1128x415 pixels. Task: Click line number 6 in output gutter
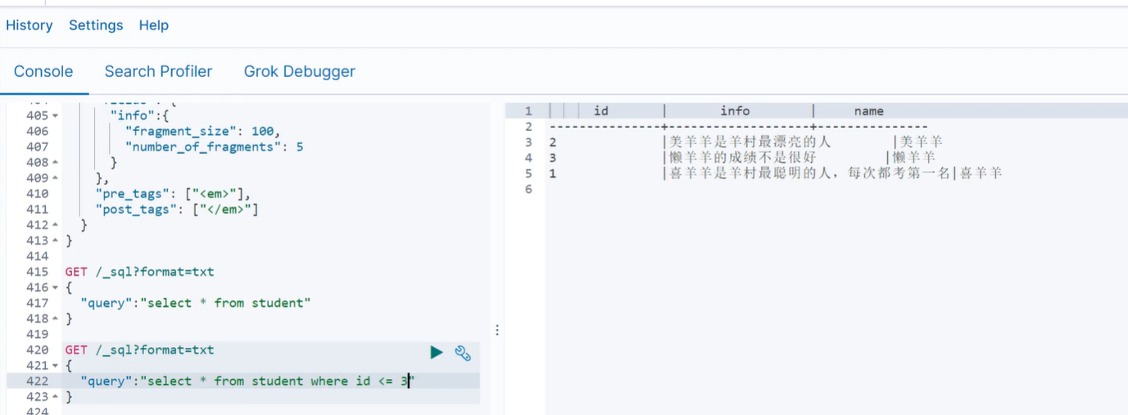[x=528, y=188]
